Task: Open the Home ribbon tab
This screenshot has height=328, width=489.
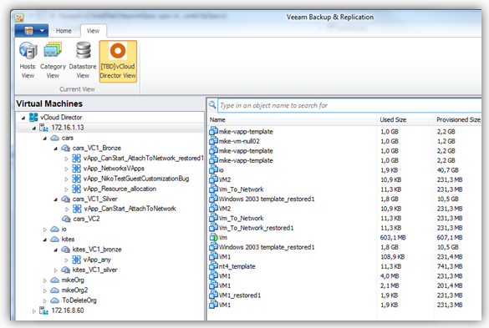Action: click(x=64, y=31)
